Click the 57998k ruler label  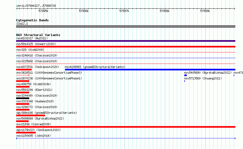point(165,11)
